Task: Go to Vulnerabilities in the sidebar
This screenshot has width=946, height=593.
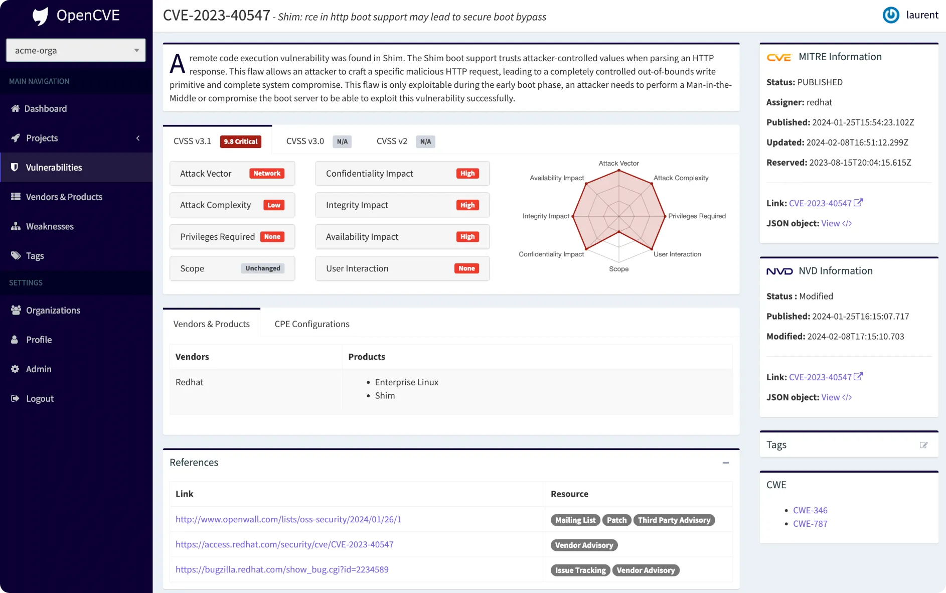Action: (76, 167)
